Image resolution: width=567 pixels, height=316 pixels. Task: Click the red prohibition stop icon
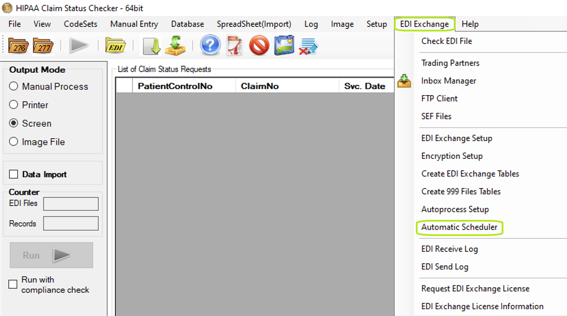coord(259,45)
